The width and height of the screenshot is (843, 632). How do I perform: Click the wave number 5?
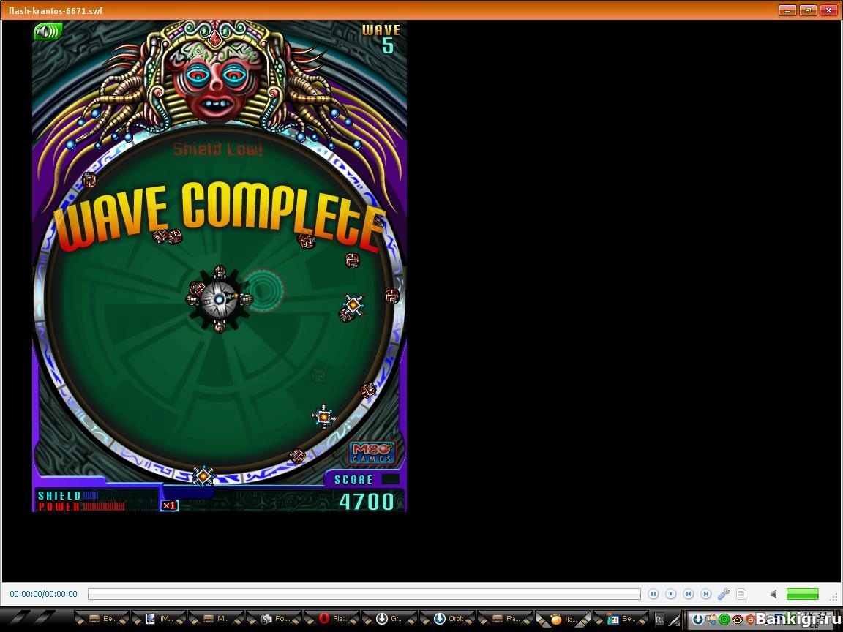[x=388, y=47]
